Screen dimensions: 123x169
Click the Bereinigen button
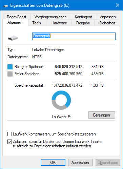coord(102,115)
